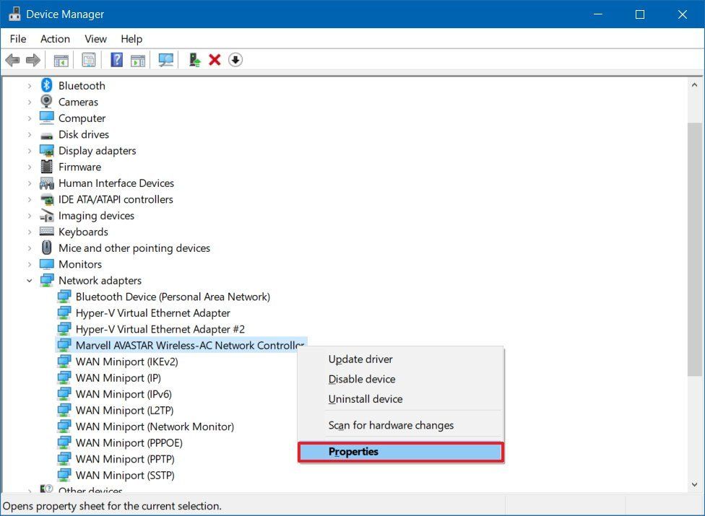Click the Disk drives icon
Screen dimensions: 705x516
[x=47, y=135]
